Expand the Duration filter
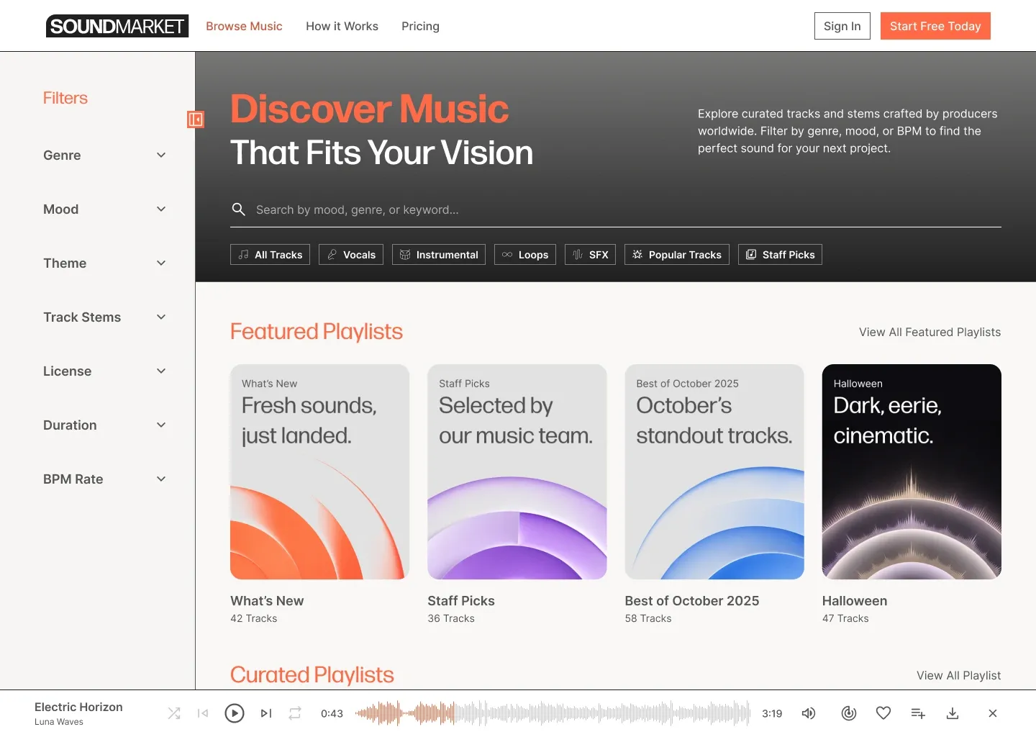 [x=105, y=425]
